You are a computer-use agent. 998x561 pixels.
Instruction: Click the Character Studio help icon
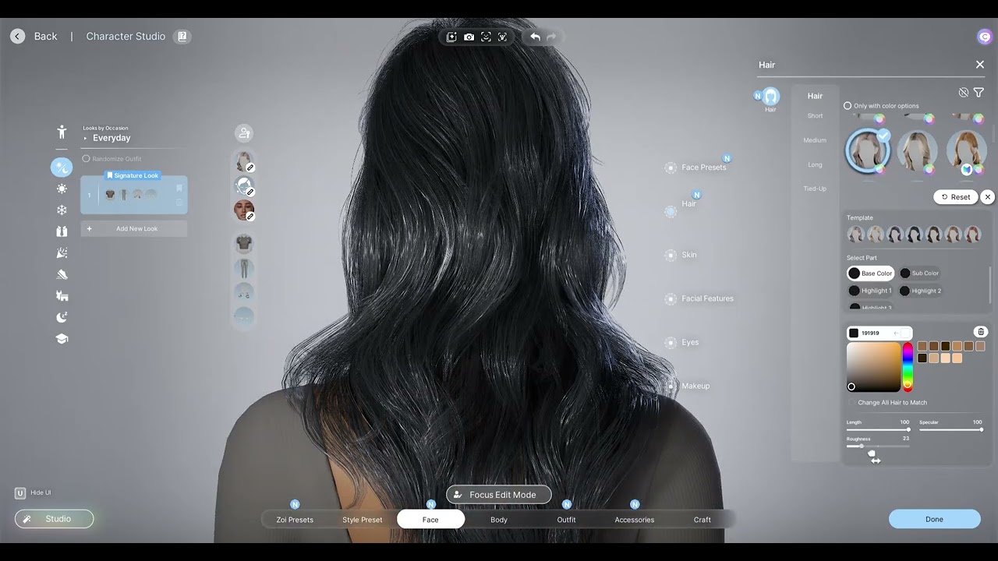pos(182,37)
